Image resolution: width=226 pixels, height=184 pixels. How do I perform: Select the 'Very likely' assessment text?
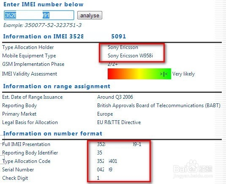click(183, 74)
